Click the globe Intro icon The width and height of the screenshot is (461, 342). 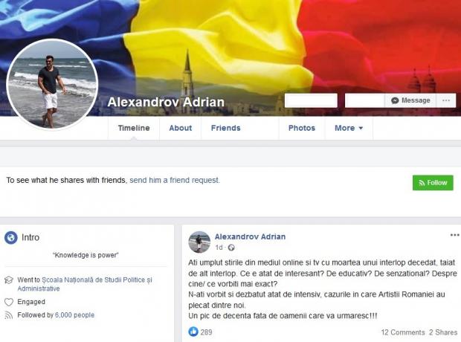point(11,237)
